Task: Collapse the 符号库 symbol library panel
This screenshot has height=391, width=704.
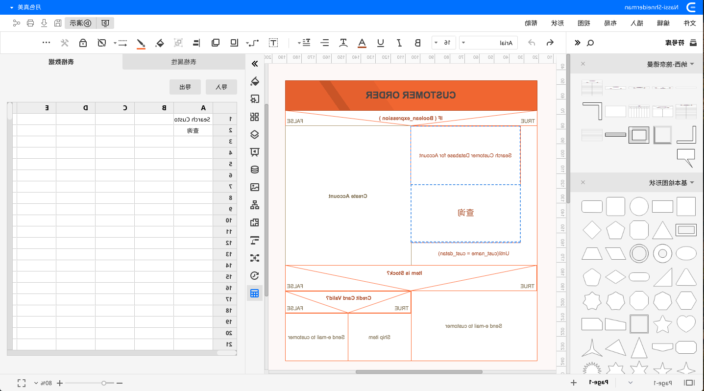Action: (x=578, y=43)
